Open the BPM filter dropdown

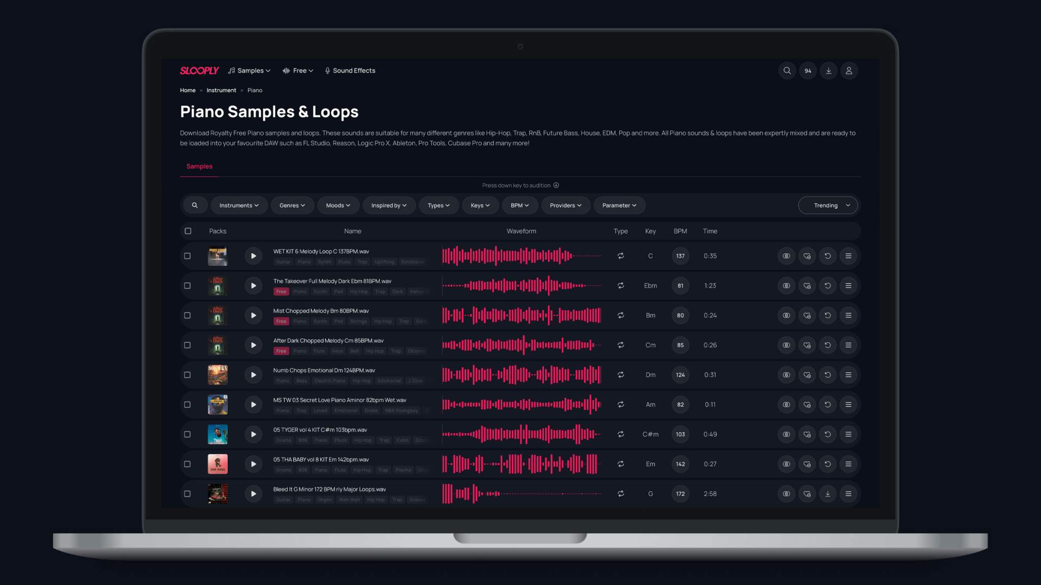[x=519, y=205]
